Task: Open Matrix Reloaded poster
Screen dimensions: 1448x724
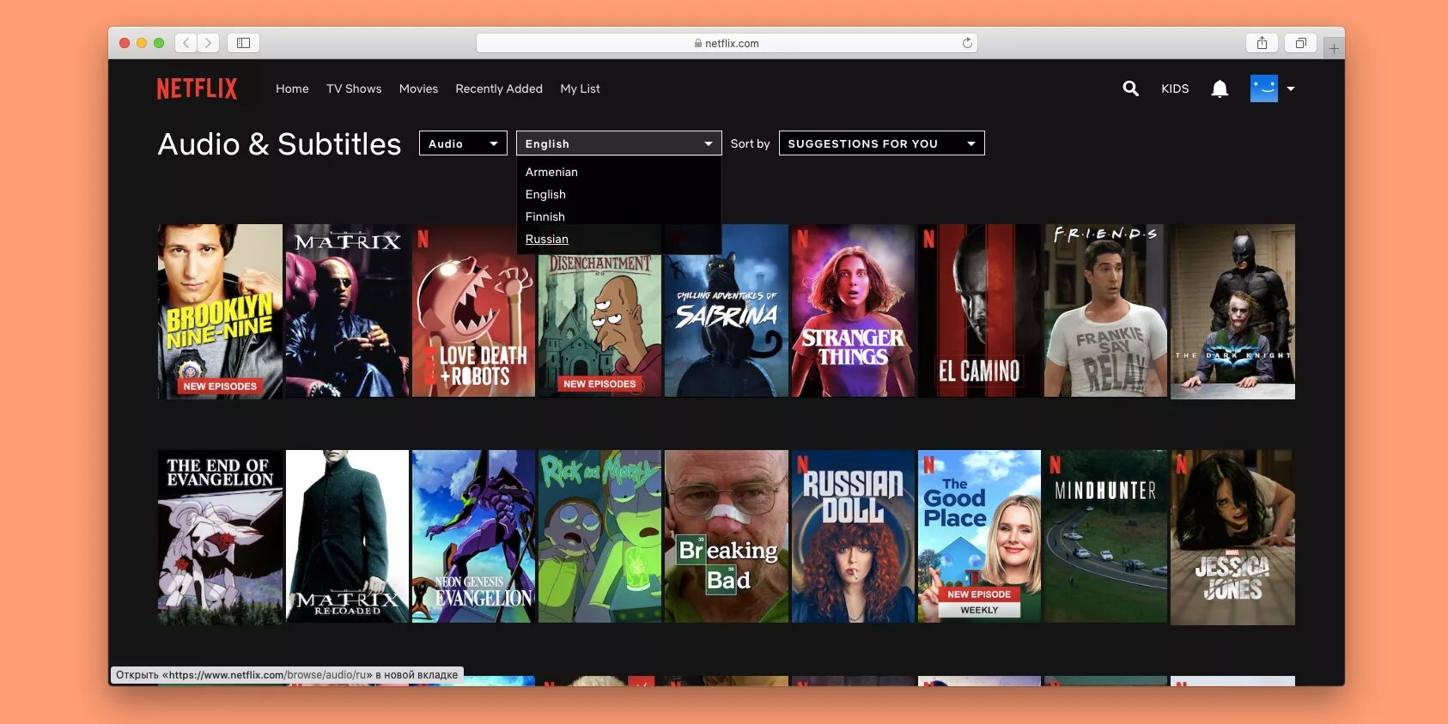Action: [347, 537]
